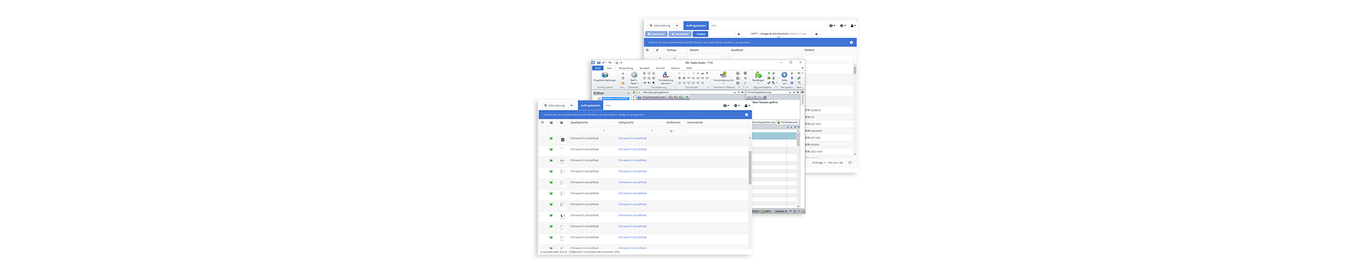Click grid gear on front window blue bar

[x=747, y=115]
